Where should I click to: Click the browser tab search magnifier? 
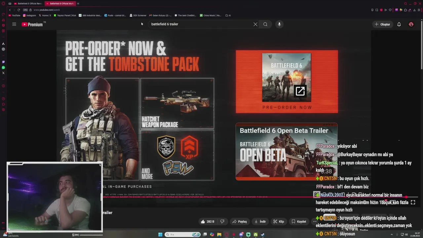click(x=405, y=4)
